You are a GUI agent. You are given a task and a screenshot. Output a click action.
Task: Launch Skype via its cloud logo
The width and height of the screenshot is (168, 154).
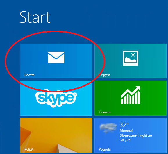click(56, 98)
